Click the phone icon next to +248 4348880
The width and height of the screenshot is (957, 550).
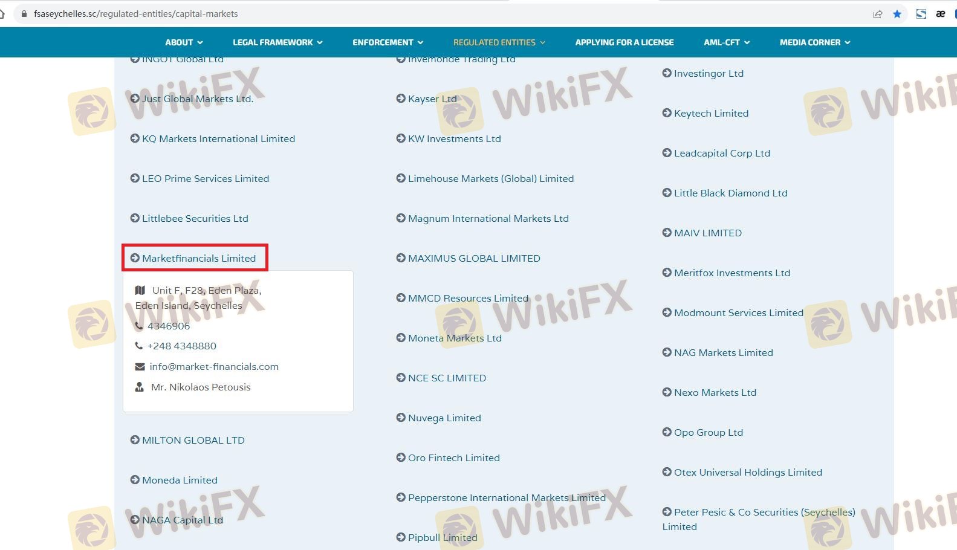[139, 346]
